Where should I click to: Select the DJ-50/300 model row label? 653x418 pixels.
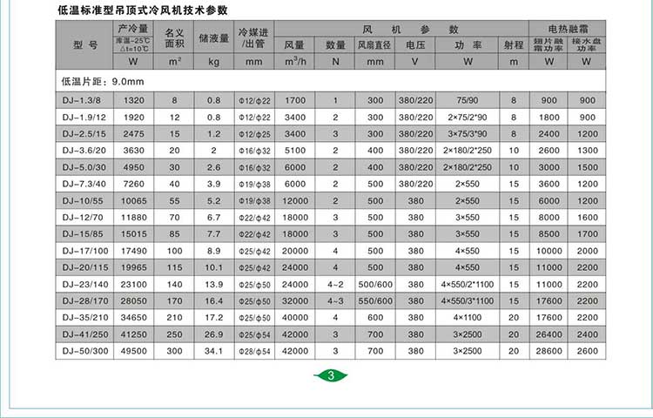point(84,350)
